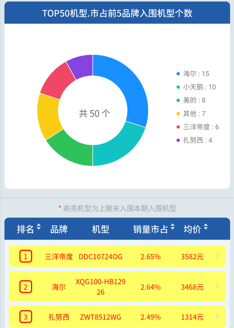Click rank badge 2
Screen dimensions: 234x328
26,287
